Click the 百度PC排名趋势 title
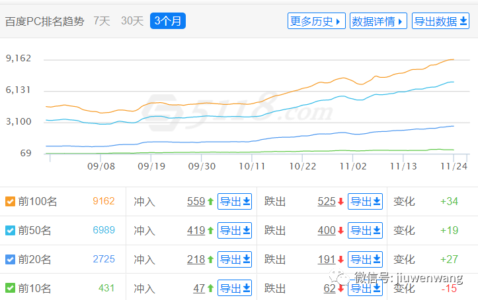 (x=44, y=21)
